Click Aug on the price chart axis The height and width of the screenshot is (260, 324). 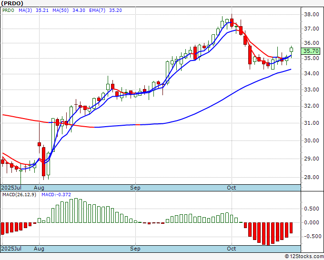[39, 188]
